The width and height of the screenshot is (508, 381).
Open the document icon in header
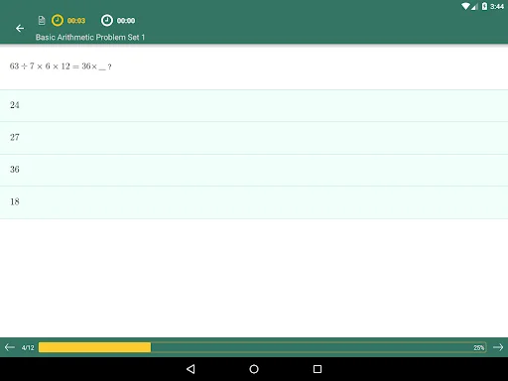click(42, 21)
